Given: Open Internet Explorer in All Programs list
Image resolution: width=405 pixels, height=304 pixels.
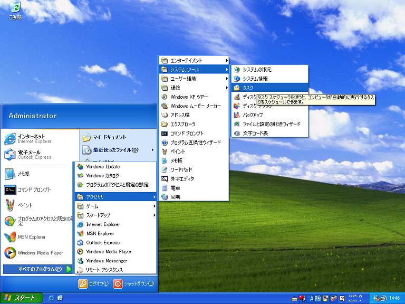Looking at the screenshot, I should [x=115, y=224].
